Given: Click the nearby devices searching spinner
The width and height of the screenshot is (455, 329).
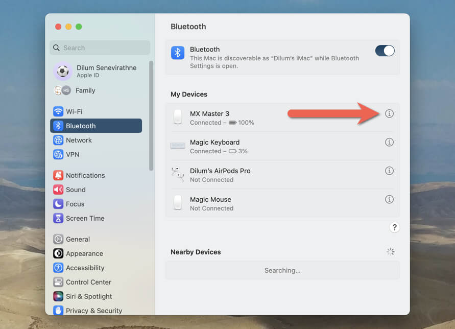Looking at the screenshot, I should 390,252.
